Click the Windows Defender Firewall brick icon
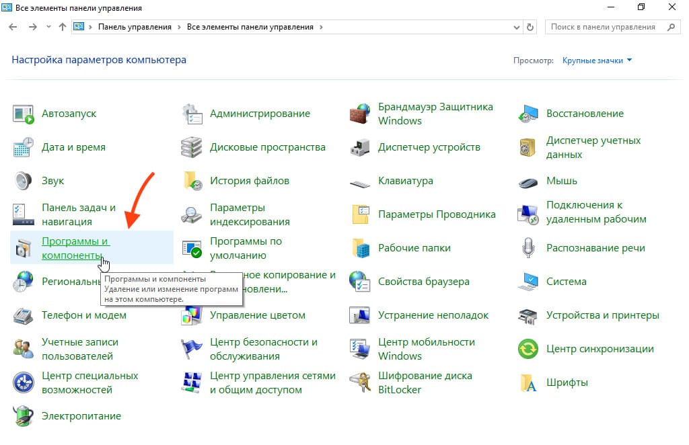The height and width of the screenshot is (445, 689). (x=360, y=114)
